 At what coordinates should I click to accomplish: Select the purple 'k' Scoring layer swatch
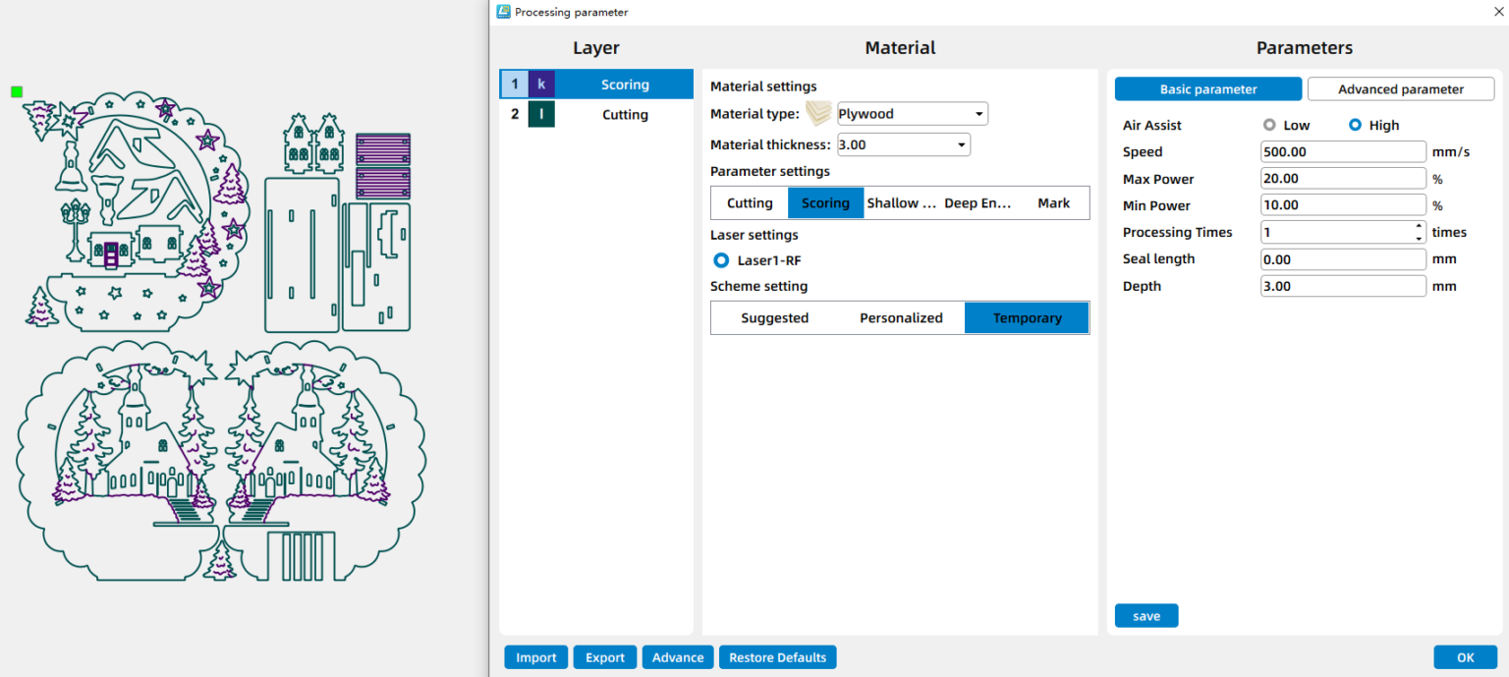click(541, 85)
